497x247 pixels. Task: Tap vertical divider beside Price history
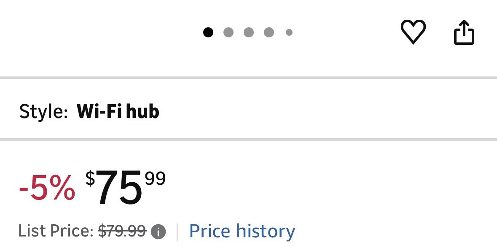(x=177, y=232)
